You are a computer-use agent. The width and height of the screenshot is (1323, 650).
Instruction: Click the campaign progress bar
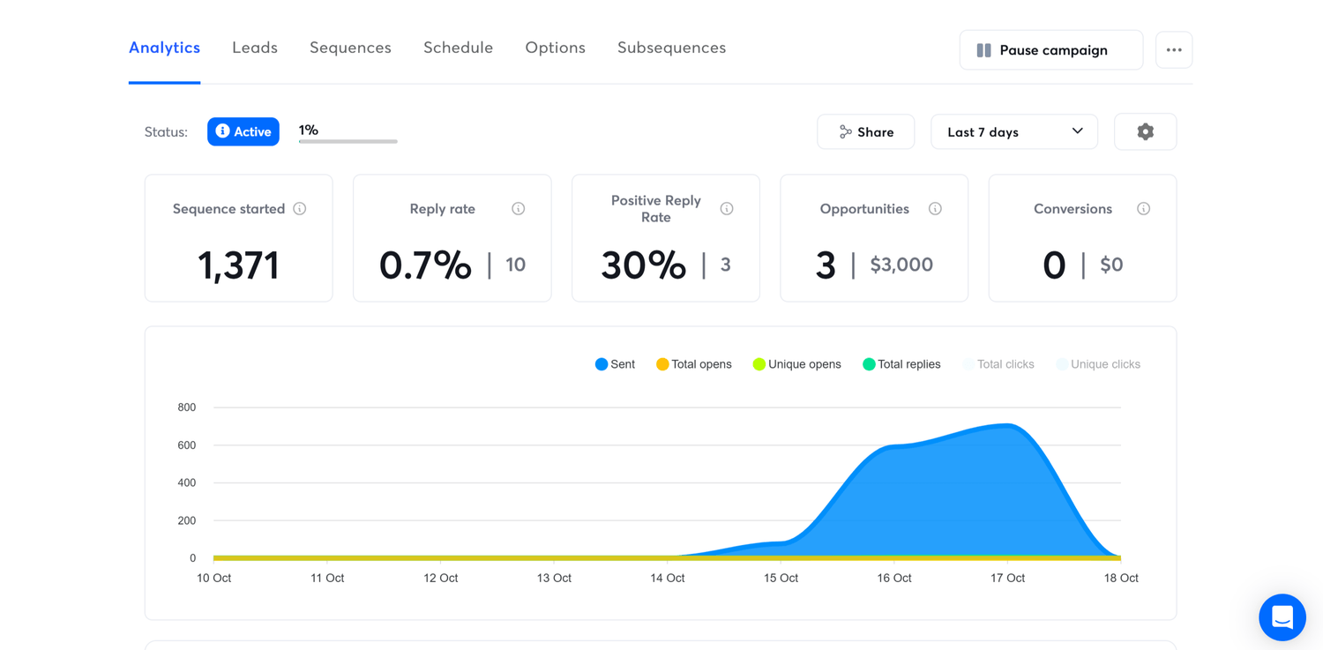point(348,140)
